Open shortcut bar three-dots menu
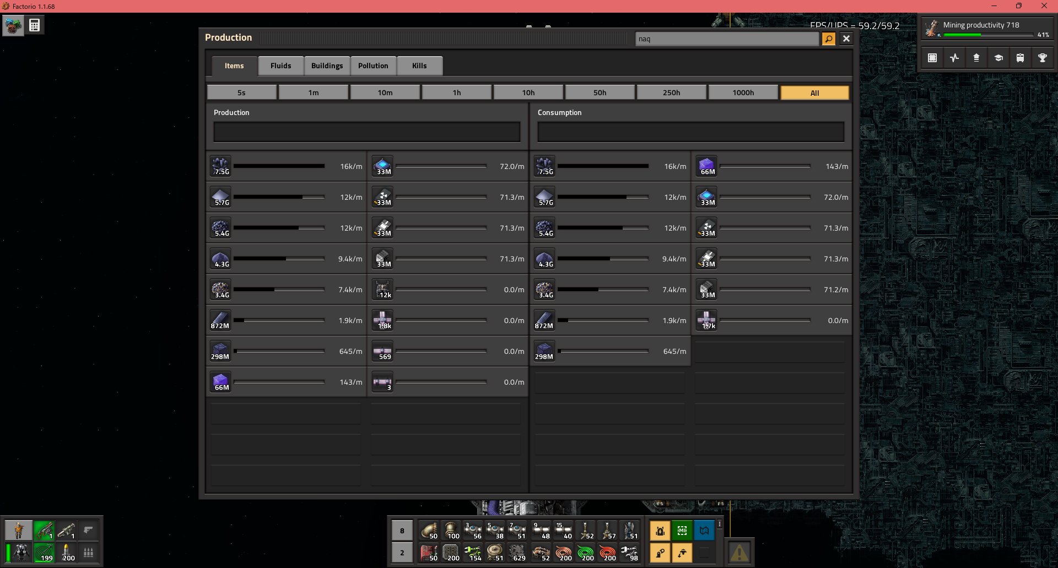This screenshot has height=568, width=1058. point(720,525)
